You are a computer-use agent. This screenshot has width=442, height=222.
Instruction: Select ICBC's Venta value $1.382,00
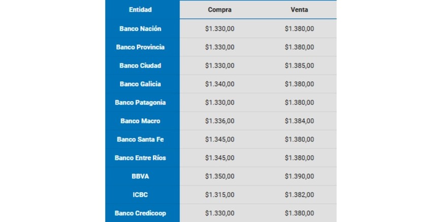[x=299, y=195]
